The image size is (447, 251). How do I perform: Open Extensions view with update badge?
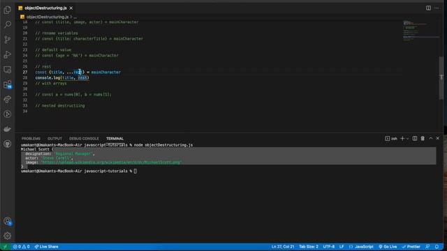pyautogui.click(x=8, y=84)
